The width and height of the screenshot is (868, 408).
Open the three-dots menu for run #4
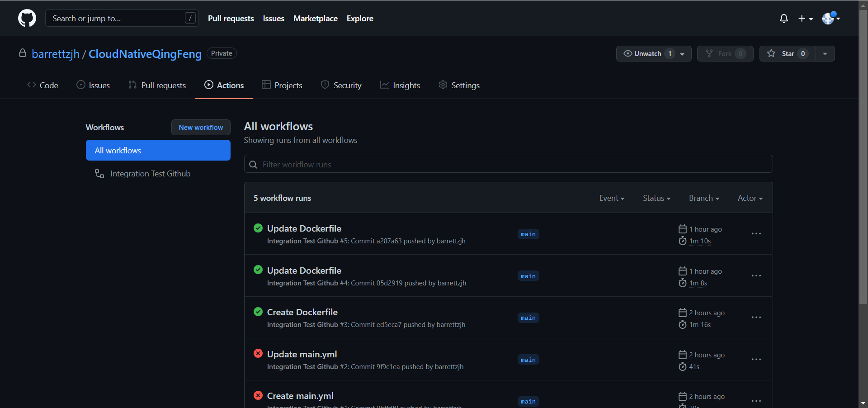[x=756, y=276]
